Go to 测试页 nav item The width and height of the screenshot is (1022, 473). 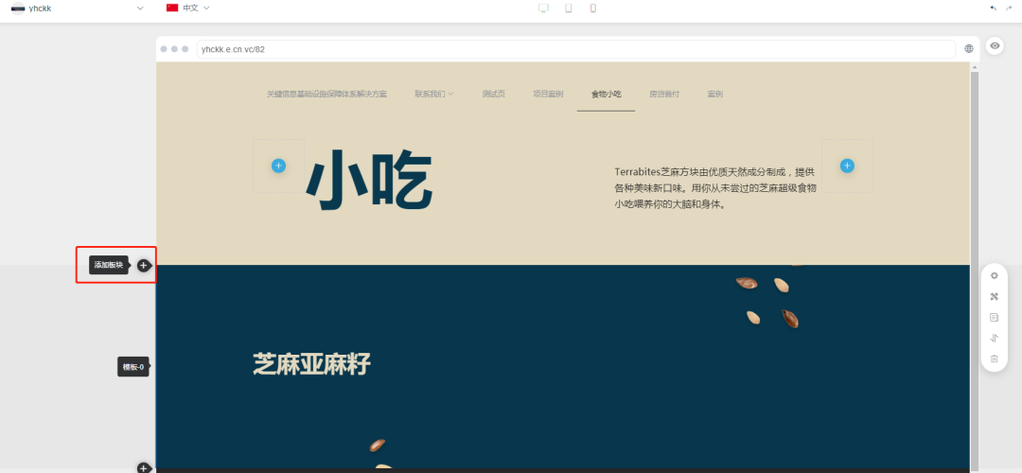point(493,94)
